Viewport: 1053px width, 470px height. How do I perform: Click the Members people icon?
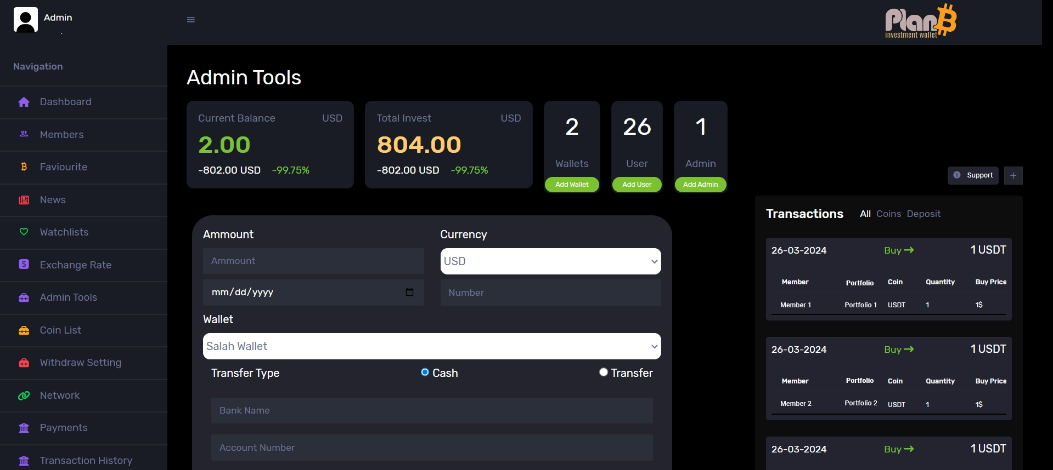[24, 134]
